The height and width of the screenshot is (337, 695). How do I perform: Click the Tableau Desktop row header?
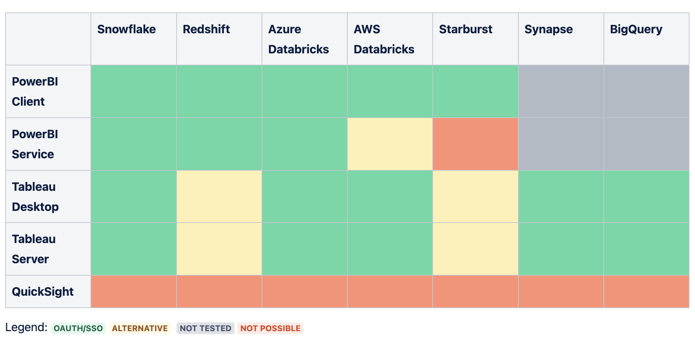tap(35, 197)
